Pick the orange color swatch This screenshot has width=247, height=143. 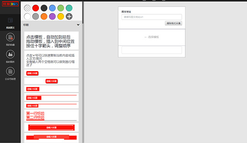tap(44, 16)
